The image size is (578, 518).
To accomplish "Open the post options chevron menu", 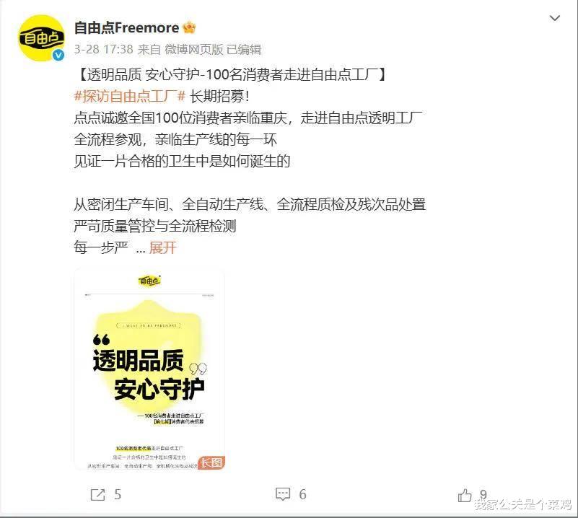I will [x=554, y=18].
